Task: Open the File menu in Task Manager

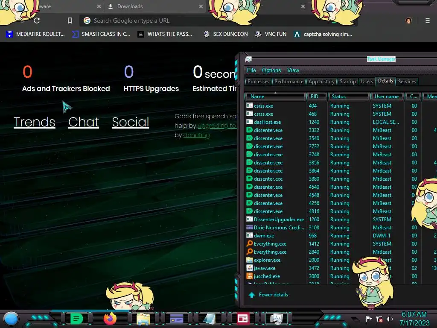Action: point(251,70)
